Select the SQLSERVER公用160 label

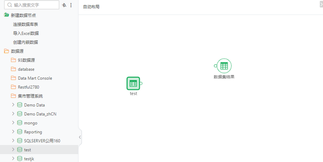tap(42, 141)
